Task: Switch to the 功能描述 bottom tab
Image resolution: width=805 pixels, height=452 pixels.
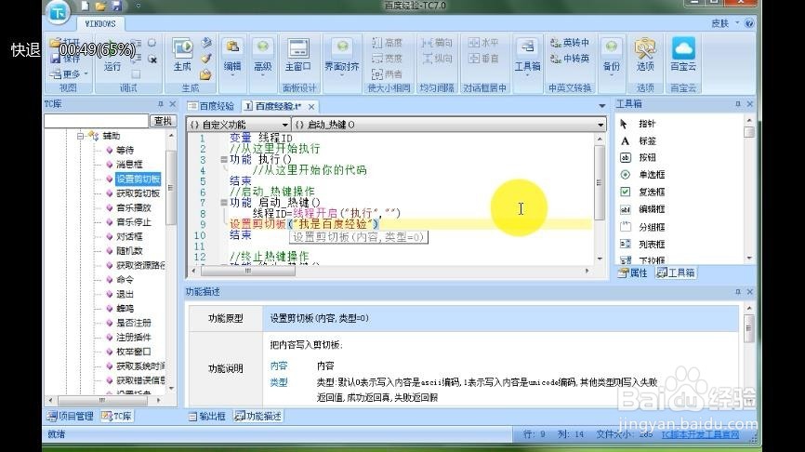Action: point(258,416)
